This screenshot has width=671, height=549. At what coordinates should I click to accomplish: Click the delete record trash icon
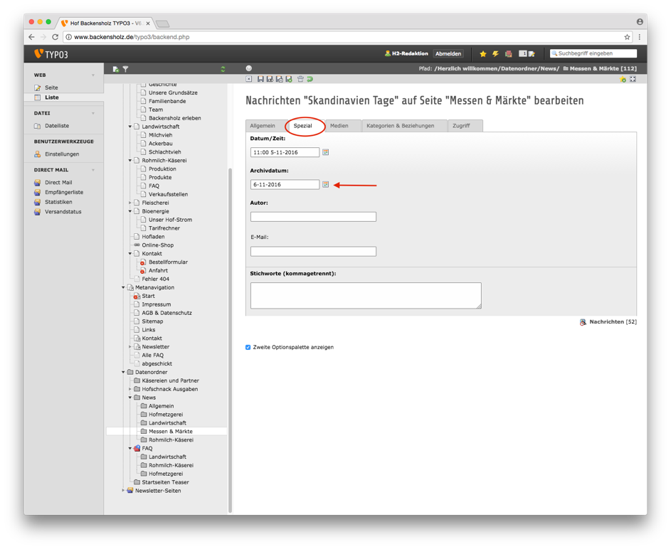(300, 79)
